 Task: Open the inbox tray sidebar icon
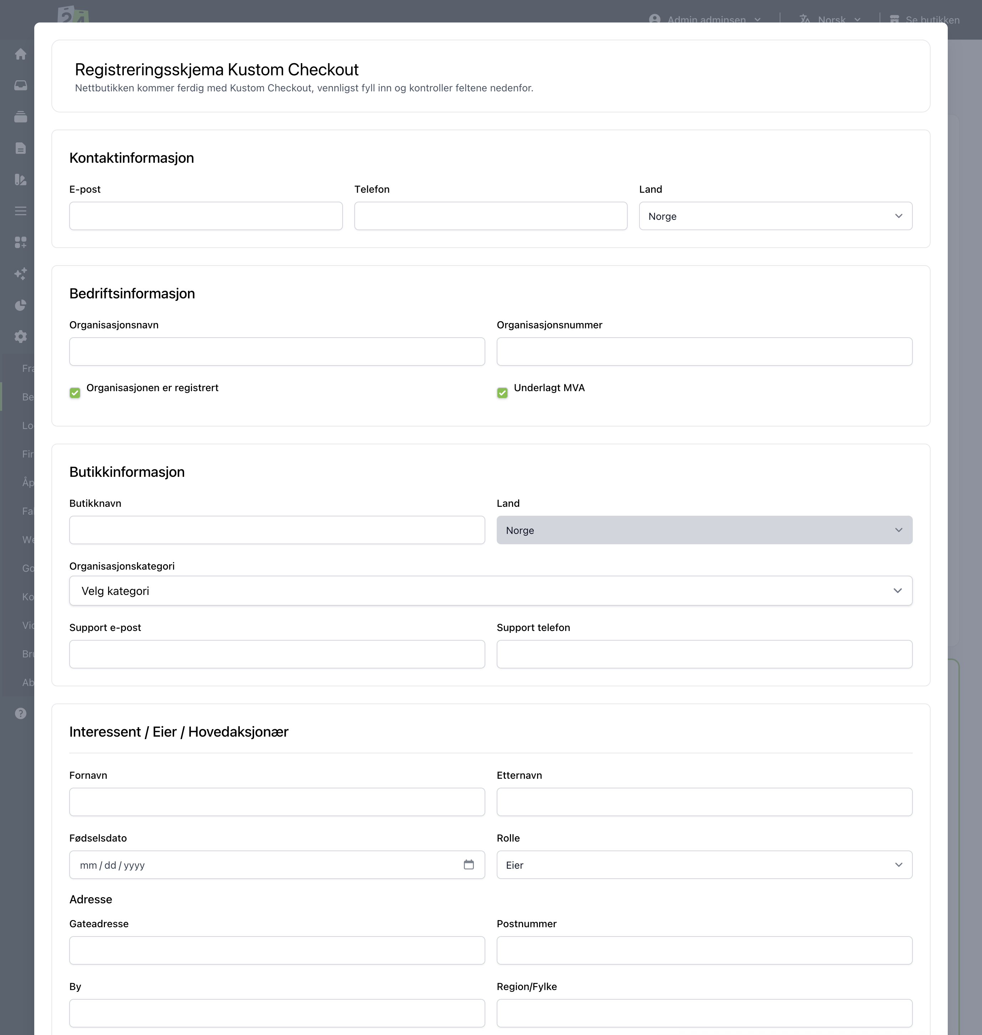click(20, 85)
